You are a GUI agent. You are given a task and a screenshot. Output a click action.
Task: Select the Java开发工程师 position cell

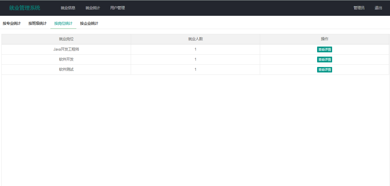click(66, 49)
